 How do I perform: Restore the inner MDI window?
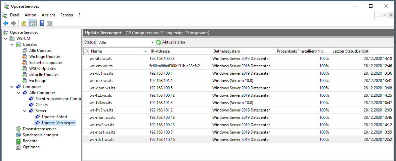point(384,15)
